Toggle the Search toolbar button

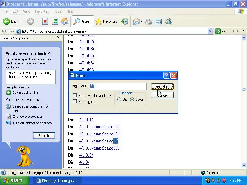click(83, 21)
